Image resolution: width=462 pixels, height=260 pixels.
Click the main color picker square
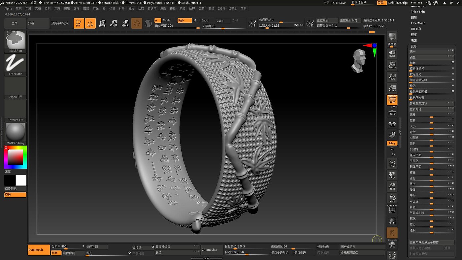click(x=15, y=157)
